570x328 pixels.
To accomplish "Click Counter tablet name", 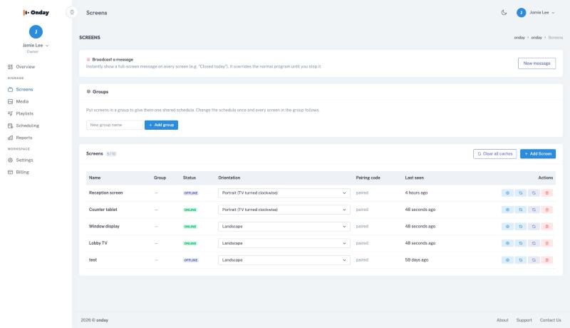I will click(103, 210).
